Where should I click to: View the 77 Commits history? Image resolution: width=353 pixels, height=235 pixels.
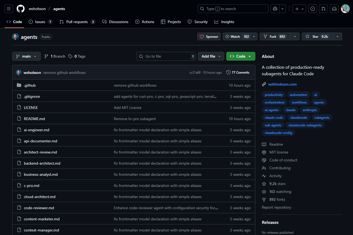tap(238, 73)
